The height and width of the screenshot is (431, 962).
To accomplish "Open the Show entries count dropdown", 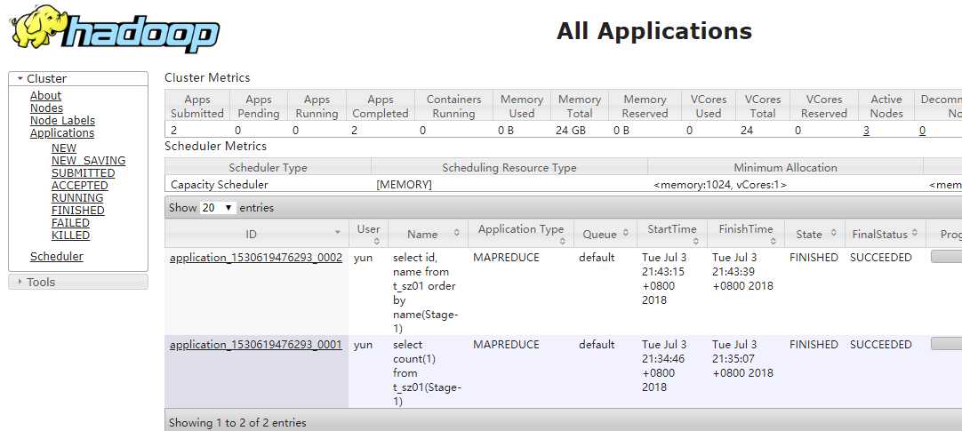I will click(218, 208).
